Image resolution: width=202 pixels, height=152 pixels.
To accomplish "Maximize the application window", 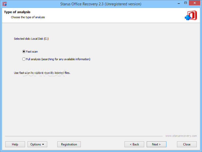I will [x=186, y=3].
